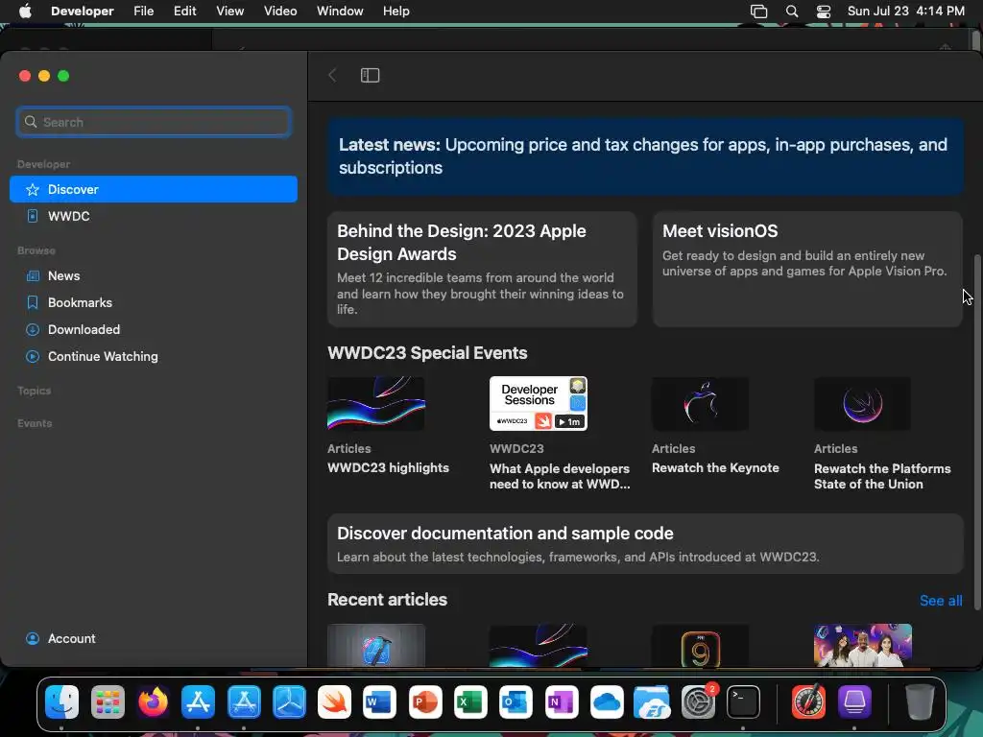Open Finder from the Dock
This screenshot has height=737, width=983.
(x=61, y=701)
